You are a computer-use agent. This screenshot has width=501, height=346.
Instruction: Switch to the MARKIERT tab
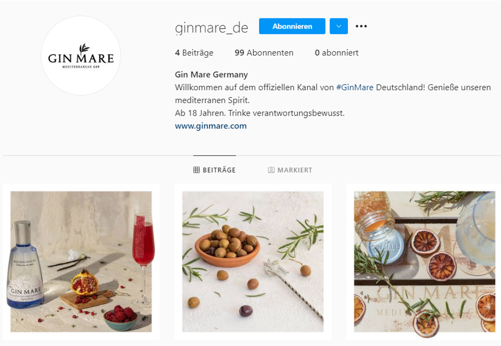(x=290, y=170)
